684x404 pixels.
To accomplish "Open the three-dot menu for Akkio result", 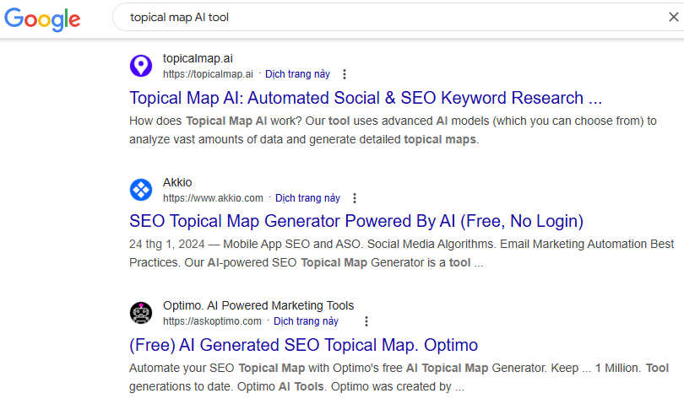I will 355,198.
